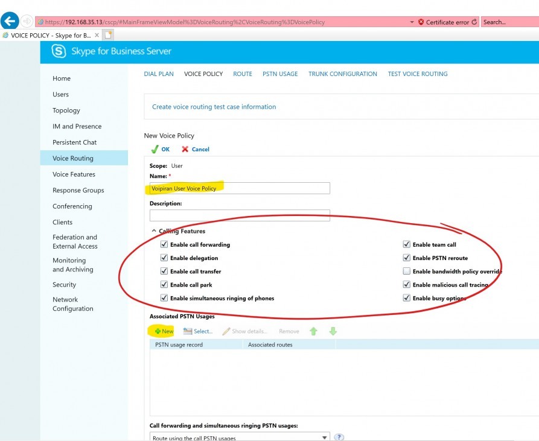The width and height of the screenshot is (539, 441).
Task: Click the policy Name input field
Action: (x=240, y=188)
